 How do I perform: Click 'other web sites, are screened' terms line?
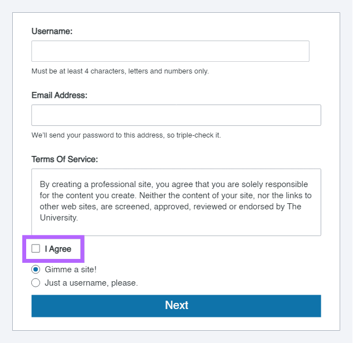coord(170,207)
